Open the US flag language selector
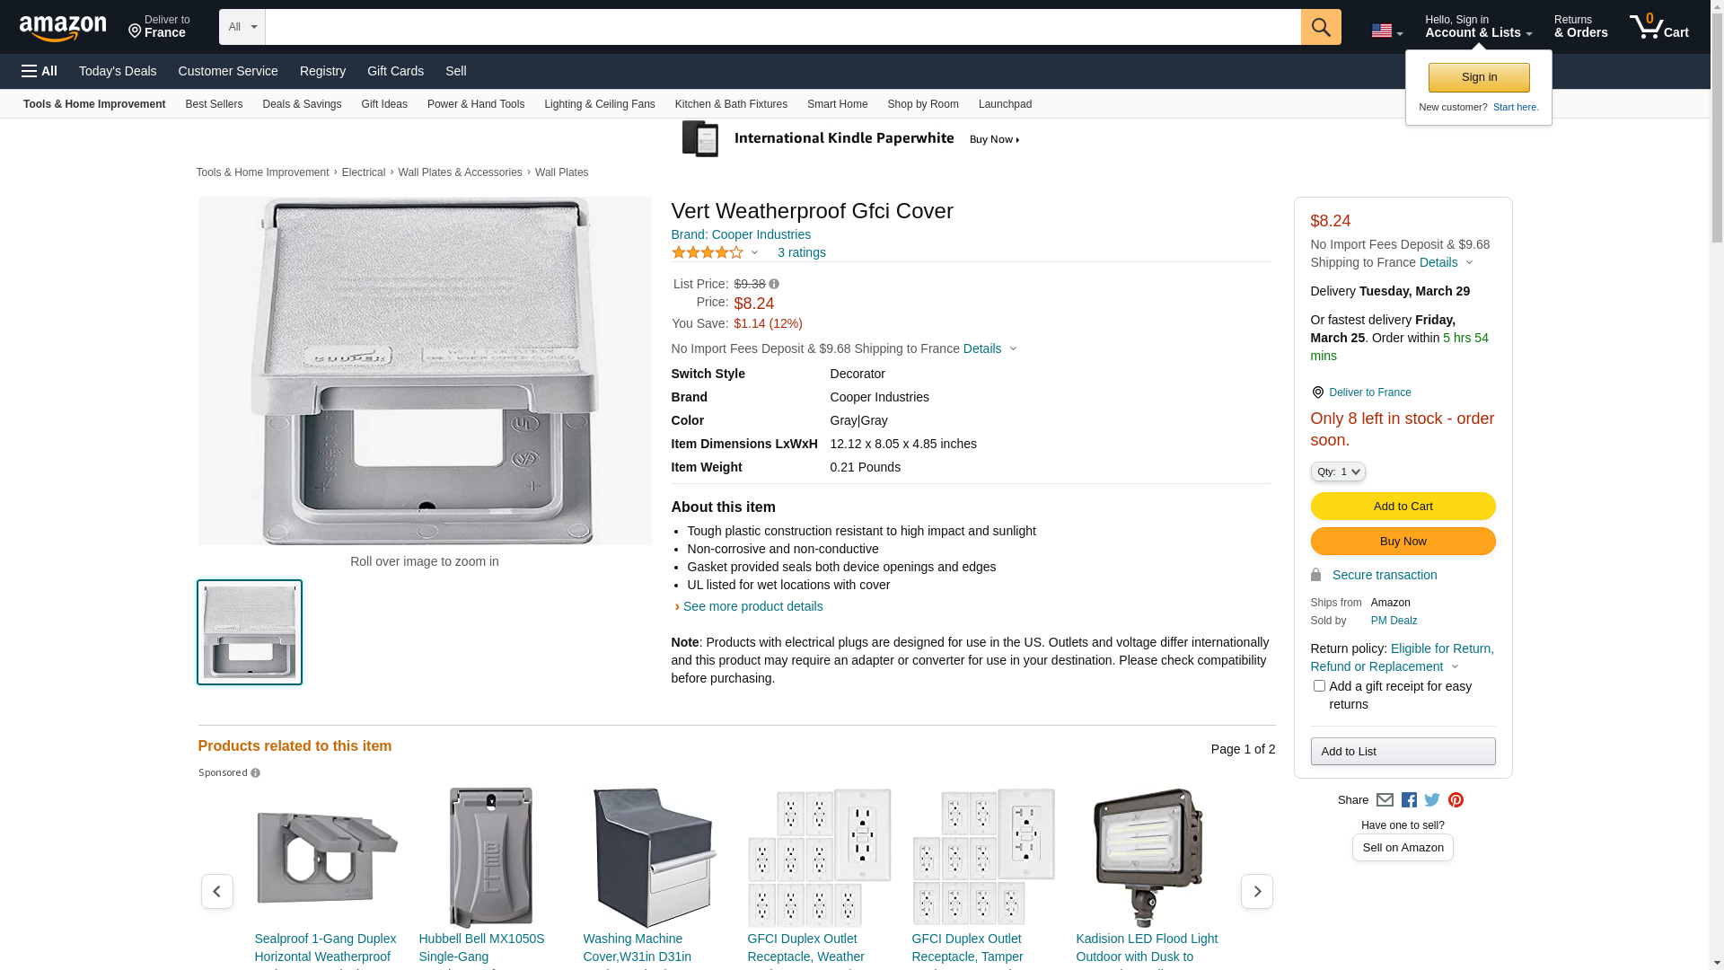Screen dimensions: 1724x970 tap(1386, 31)
